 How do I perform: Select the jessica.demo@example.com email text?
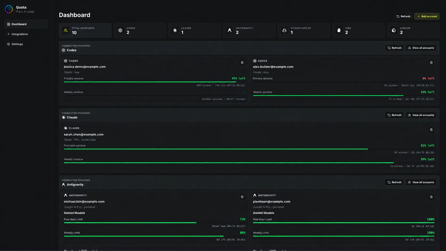pyautogui.click(x=85, y=67)
